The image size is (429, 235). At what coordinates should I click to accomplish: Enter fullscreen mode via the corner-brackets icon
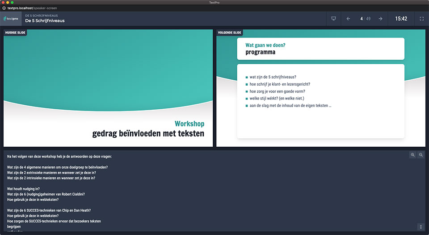[421, 19]
